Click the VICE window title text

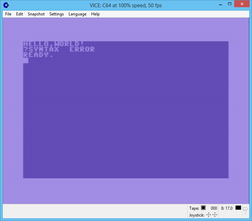pyautogui.click(x=126, y=5)
